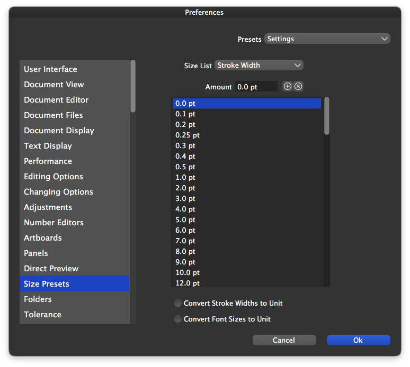The width and height of the screenshot is (410, 367).
Task: Open the Tolerance category
Action: 42,315
